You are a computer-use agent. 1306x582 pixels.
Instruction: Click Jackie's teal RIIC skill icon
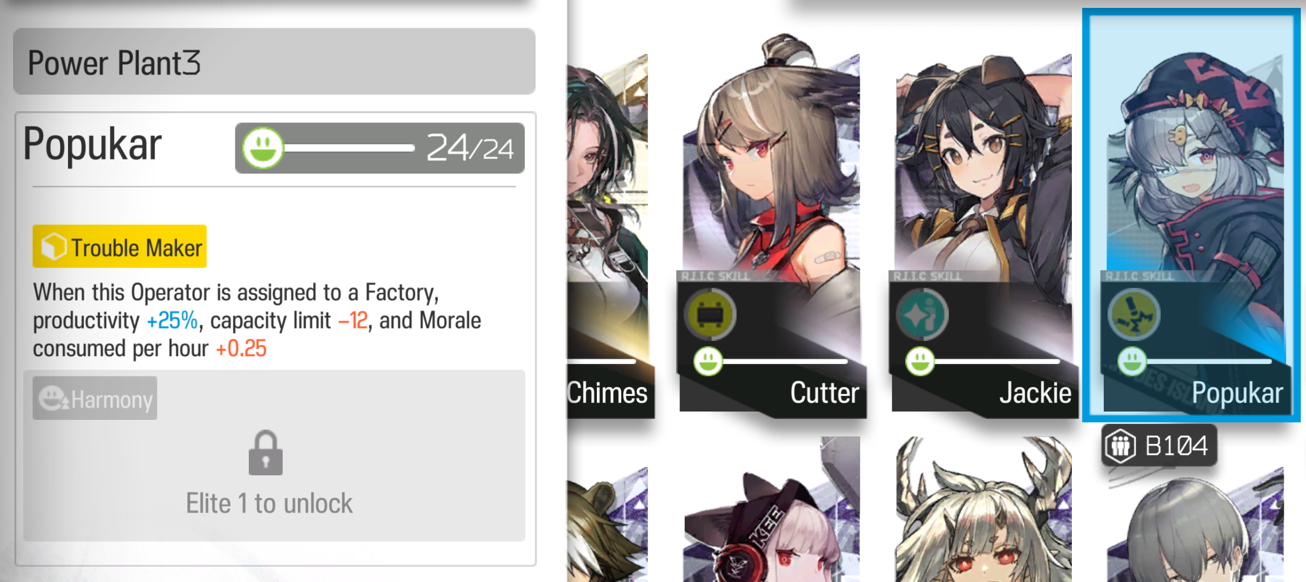point(922,315)
